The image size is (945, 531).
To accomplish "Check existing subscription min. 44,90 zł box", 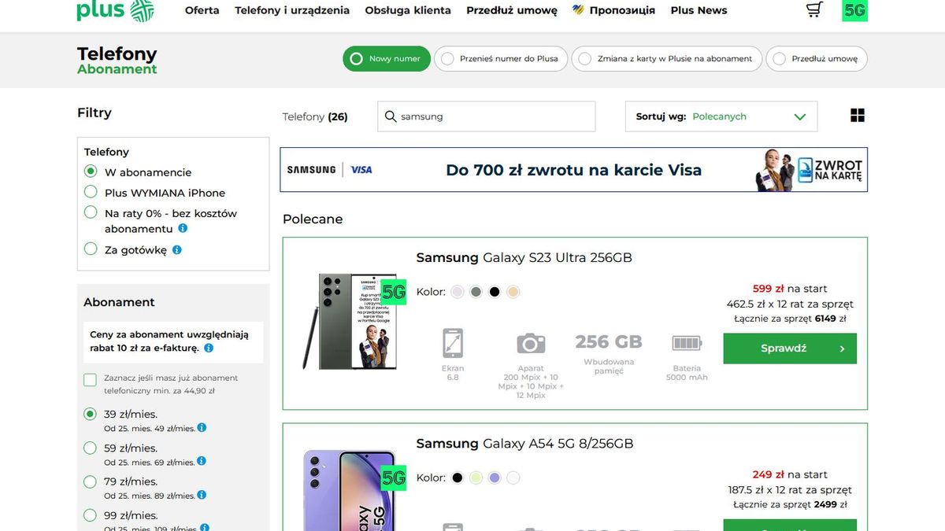I will pyautogui.click(x=91, y=381).
